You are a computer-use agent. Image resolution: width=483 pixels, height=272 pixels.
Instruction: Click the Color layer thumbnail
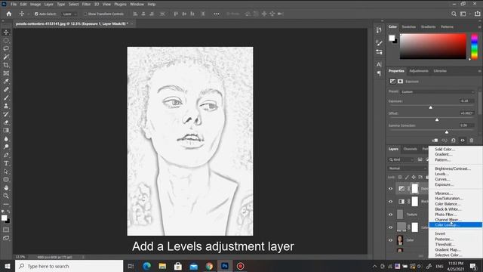click(x=400, y=240)
